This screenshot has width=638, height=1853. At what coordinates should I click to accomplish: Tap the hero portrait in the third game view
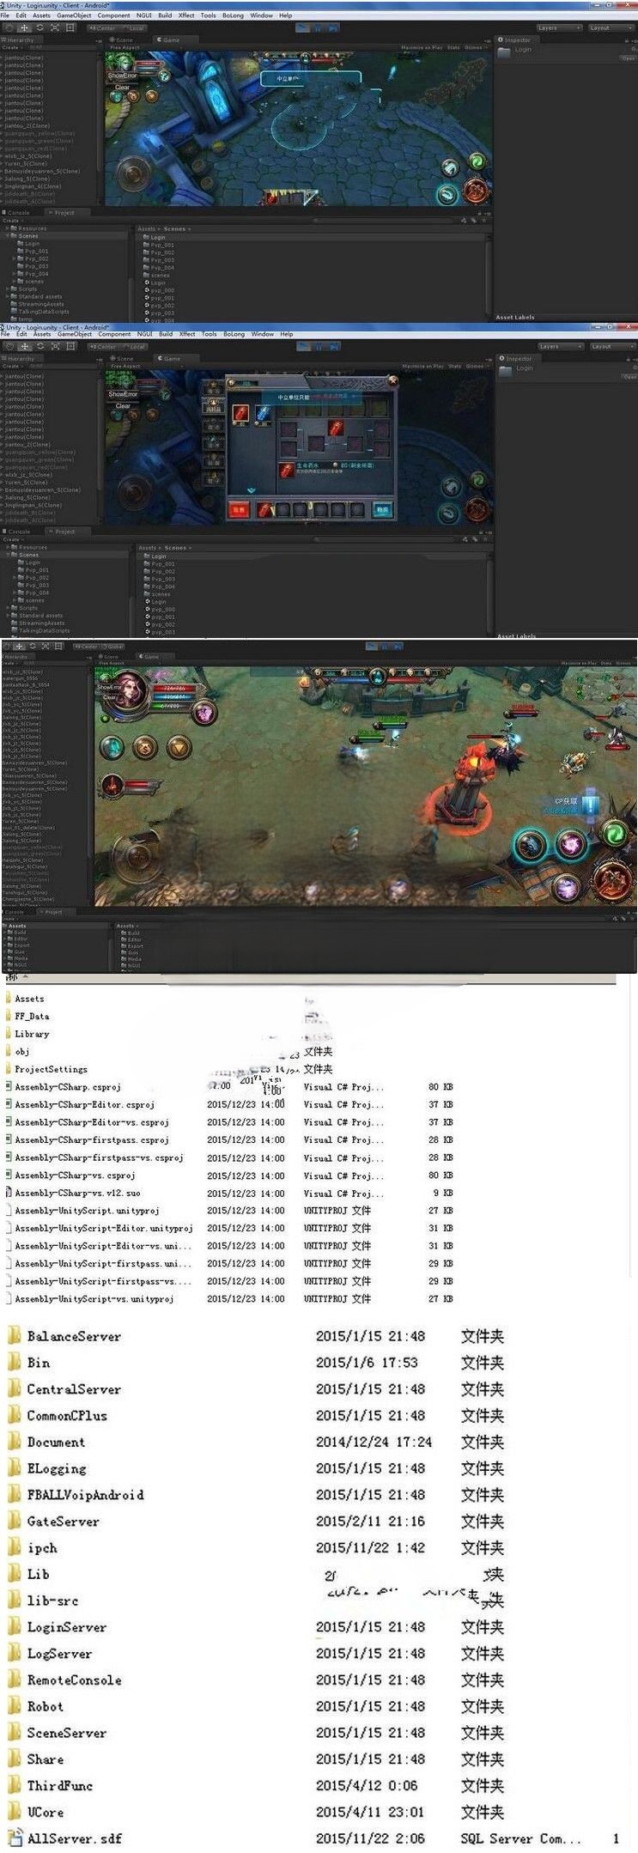tap(131, 690)
